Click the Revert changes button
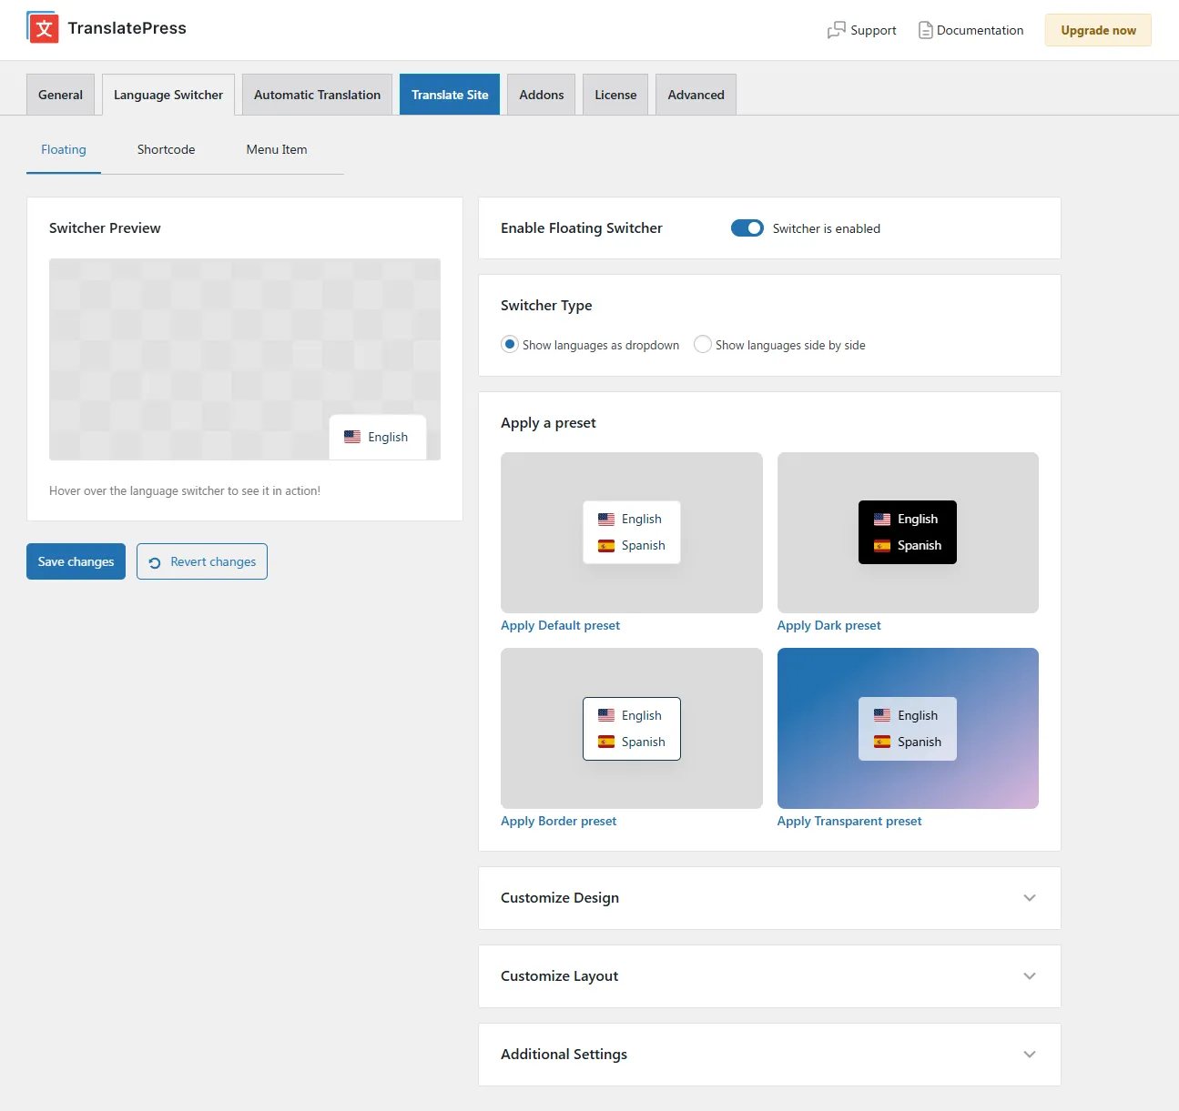 pyautogui.click(x=202, y=561)
